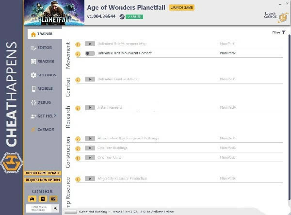Click the progress bar beside Game Not Running

[71, 212]
